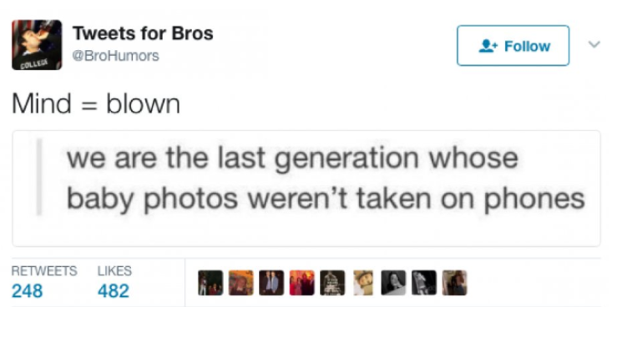Open the avatar showing two men in suits
The height and width of the screenshot is (343, 622).
pos(271,283)
